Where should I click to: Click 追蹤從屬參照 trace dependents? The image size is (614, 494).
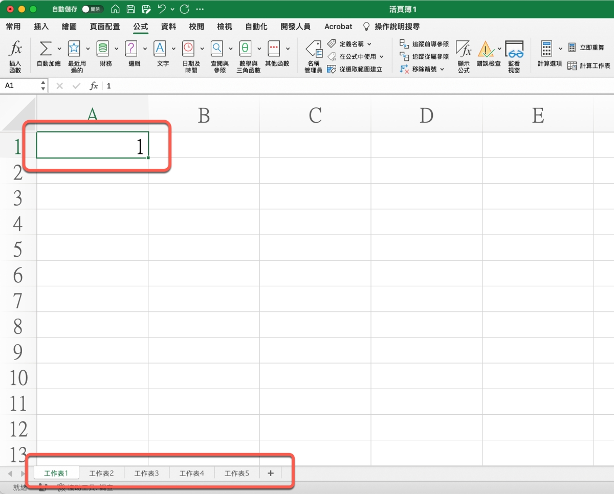(424, 57)
